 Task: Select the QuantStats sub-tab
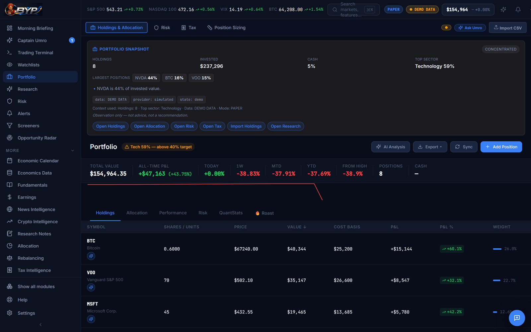(x=231, y=213)
